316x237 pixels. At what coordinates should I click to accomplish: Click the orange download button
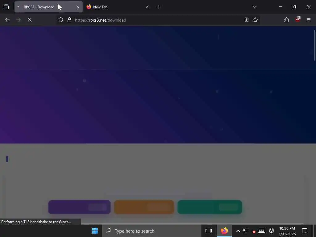click(x=144, y=207)
